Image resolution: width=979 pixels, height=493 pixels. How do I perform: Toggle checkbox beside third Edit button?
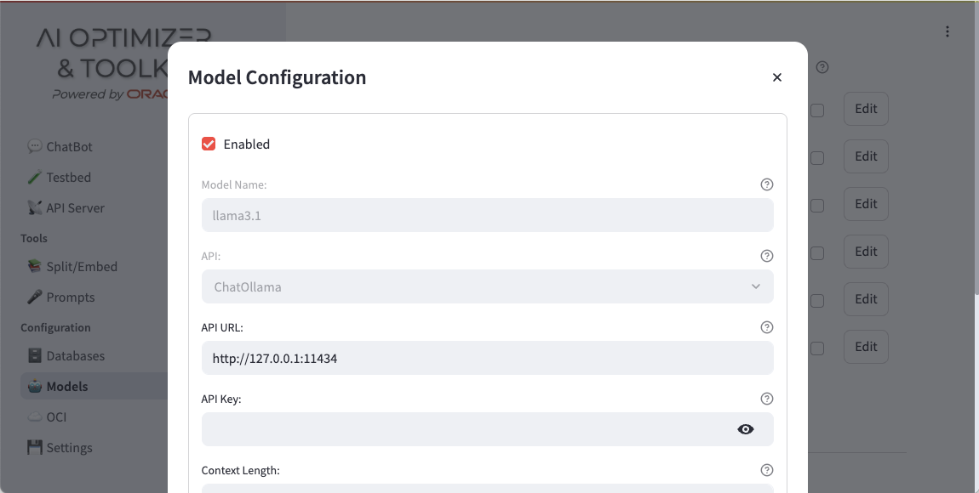[817, 206]
